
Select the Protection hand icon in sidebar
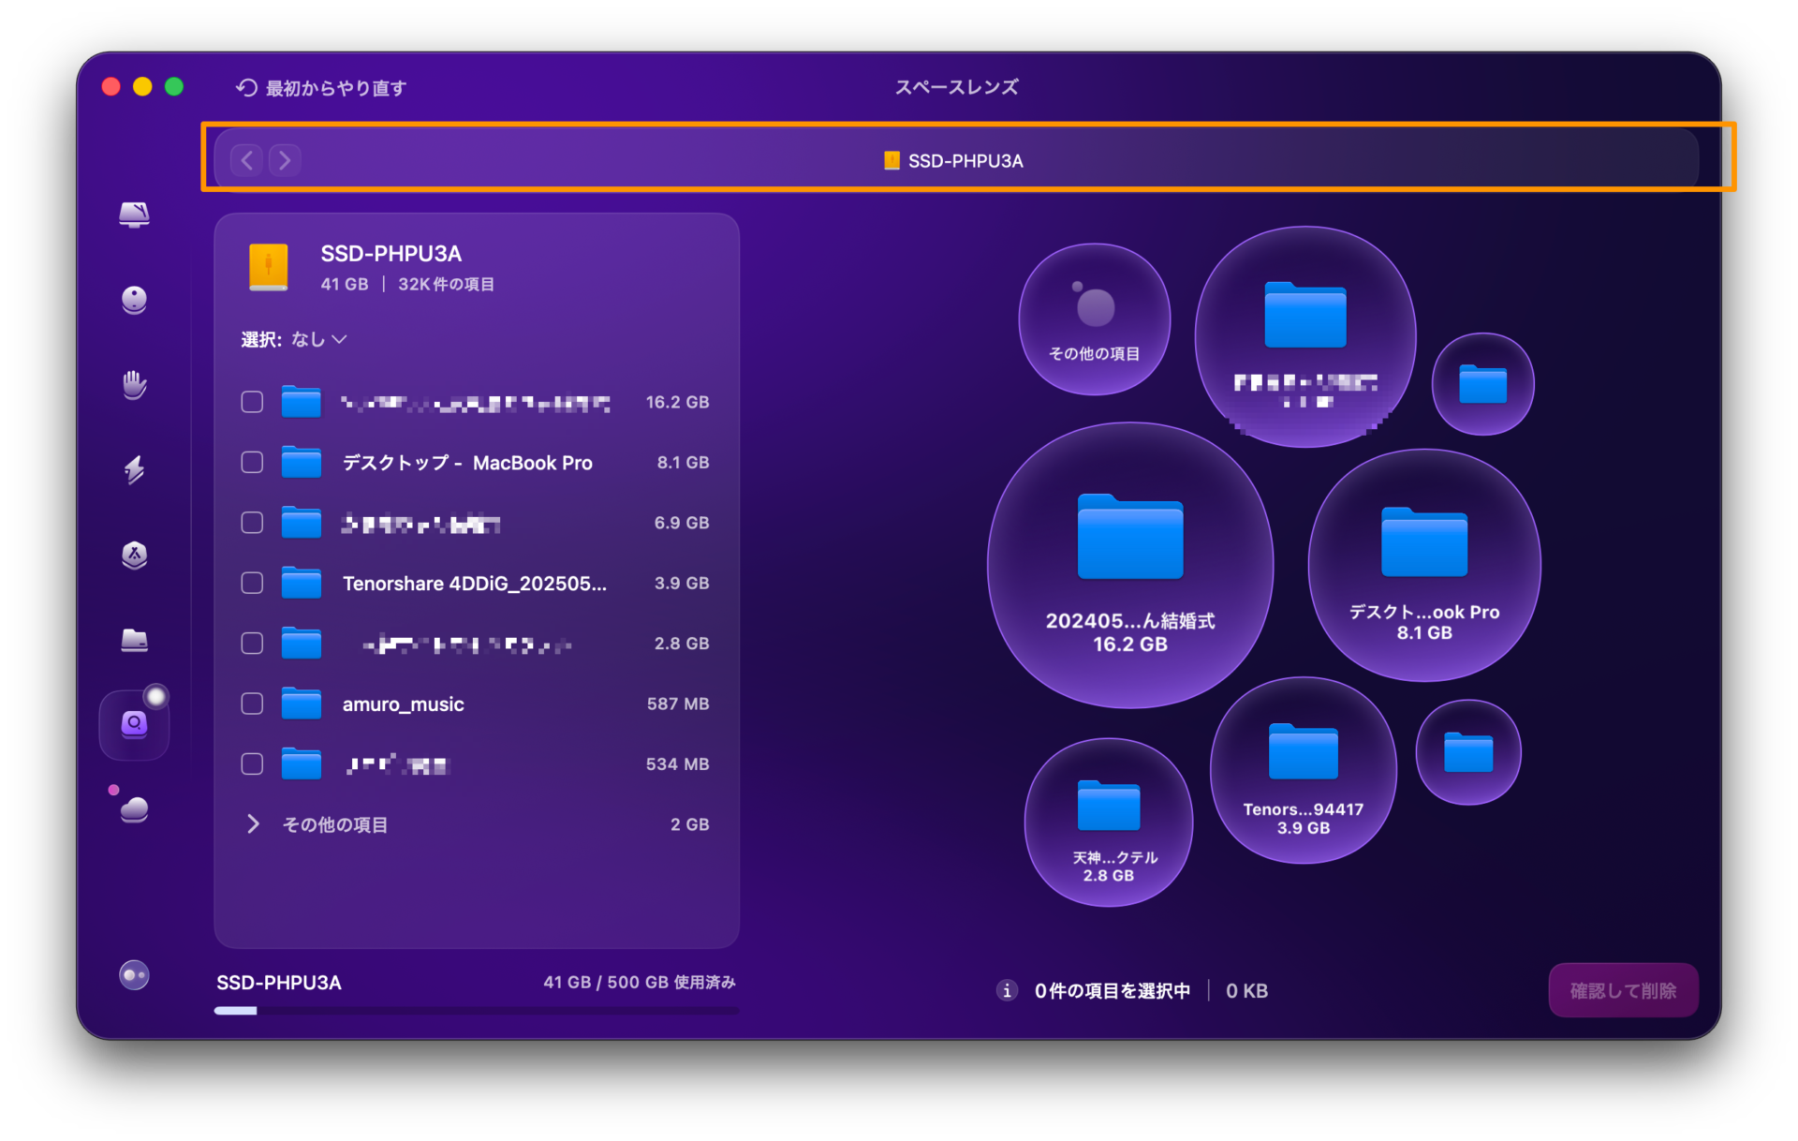point(134,384)
